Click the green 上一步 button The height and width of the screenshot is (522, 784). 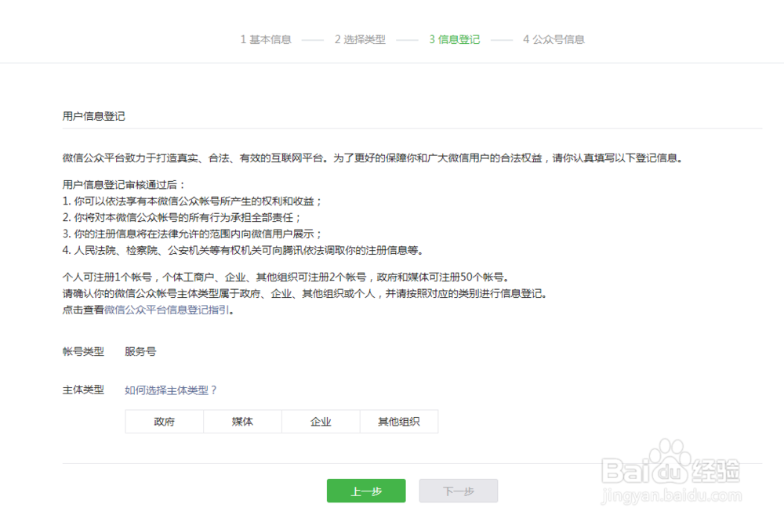(x=365, y=491)
